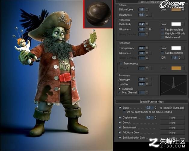The height and width of the screenshot is (151, 189).
Task: Enable Reflection Fast (interpolate) checkbox
Action: 163,30
